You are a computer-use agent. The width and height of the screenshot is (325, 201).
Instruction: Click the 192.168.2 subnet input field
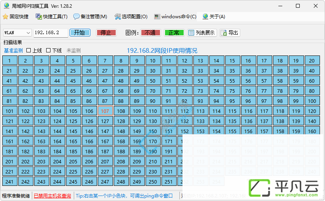point(51,33)
